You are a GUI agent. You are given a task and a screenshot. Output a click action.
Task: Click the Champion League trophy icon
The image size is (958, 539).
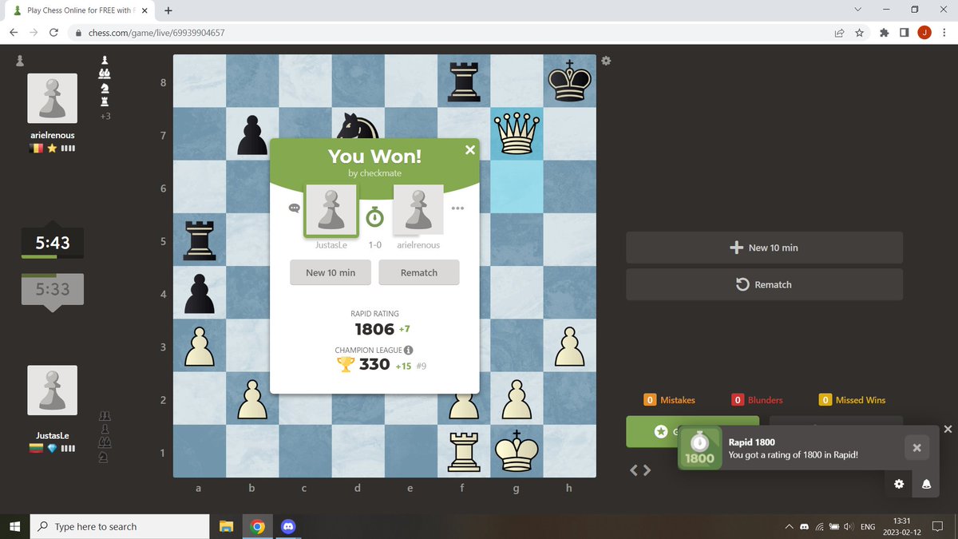[x=345, y=364]
